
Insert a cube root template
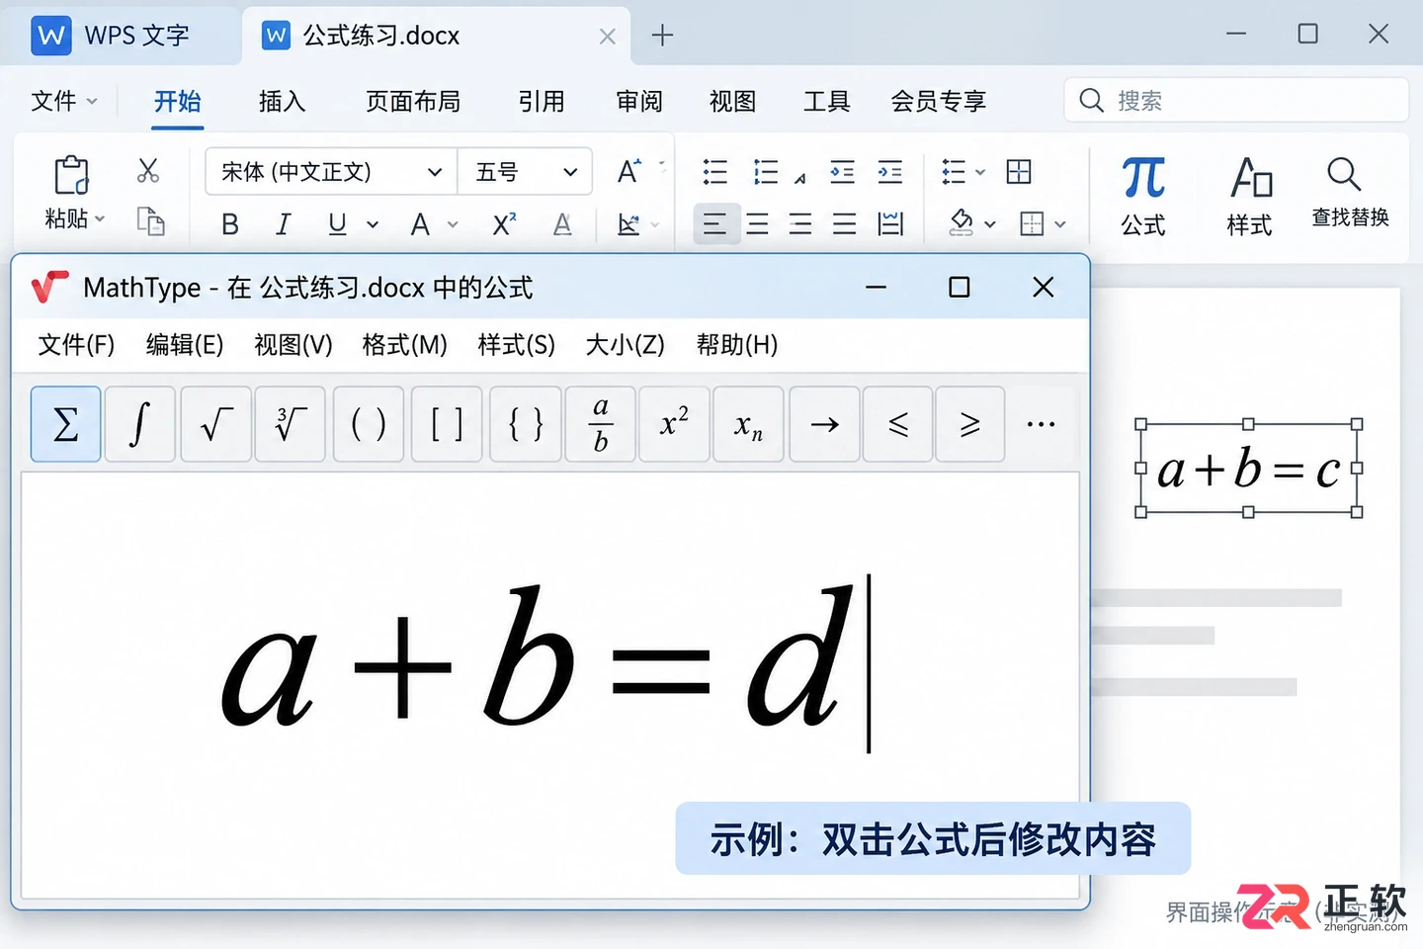[x=290, y=424]
